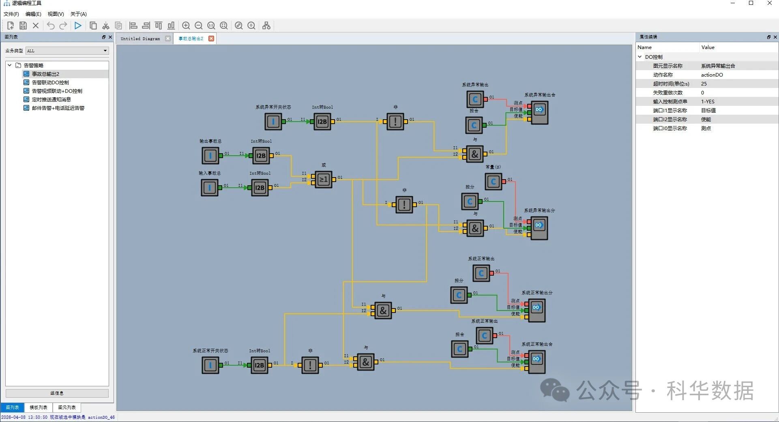
Task: Open the 文件(F) menu
Action: (x=11, y=14)
